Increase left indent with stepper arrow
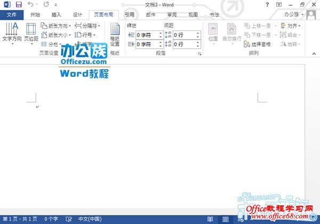320x224 pixels. click(x=161, y=33)
